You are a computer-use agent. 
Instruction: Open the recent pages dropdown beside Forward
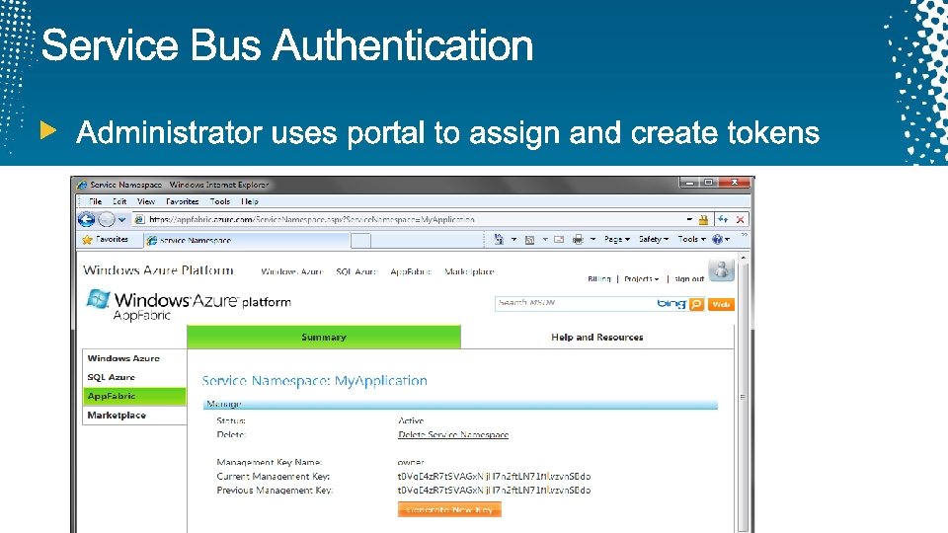pos(121,220)
